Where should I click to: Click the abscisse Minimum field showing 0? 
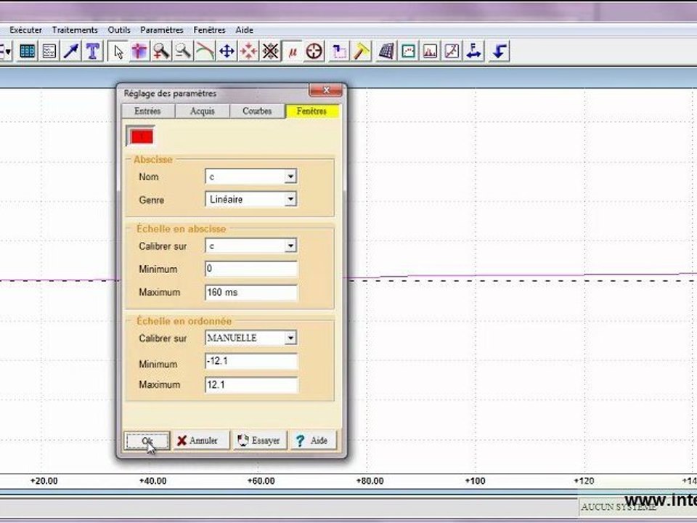click(x=251, y=269)
